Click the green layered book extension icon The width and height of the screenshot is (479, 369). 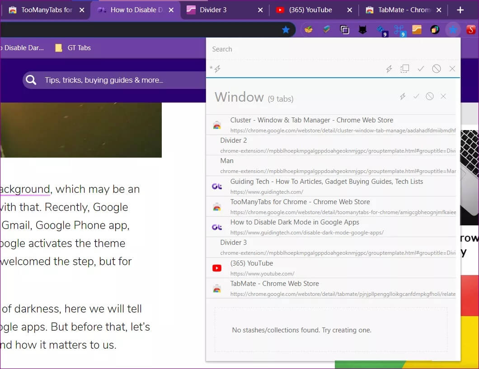pos(327,29)
